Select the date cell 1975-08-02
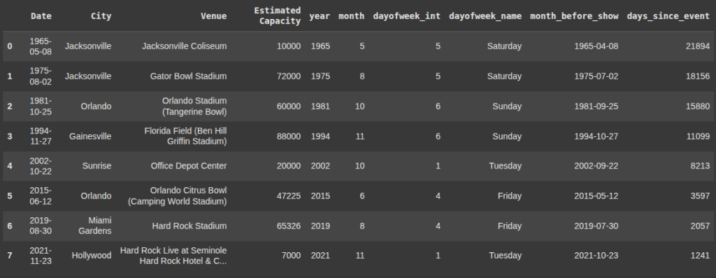This screenshot has width=716, height=278. coord(41,76)
